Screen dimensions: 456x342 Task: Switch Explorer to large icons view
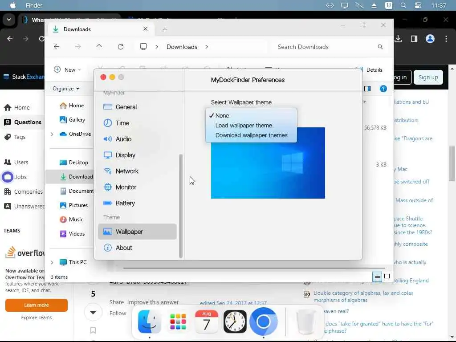point(387,277)
